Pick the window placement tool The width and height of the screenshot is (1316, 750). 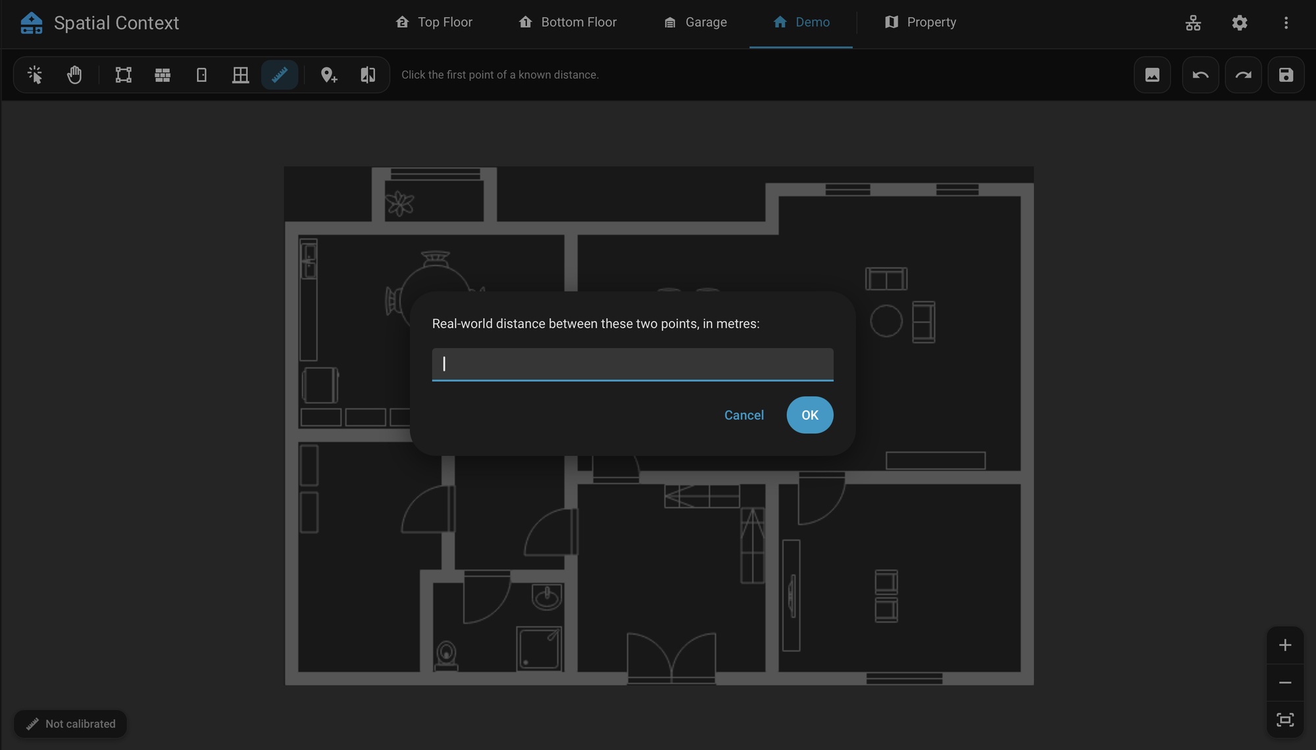(x=241, y=75)
